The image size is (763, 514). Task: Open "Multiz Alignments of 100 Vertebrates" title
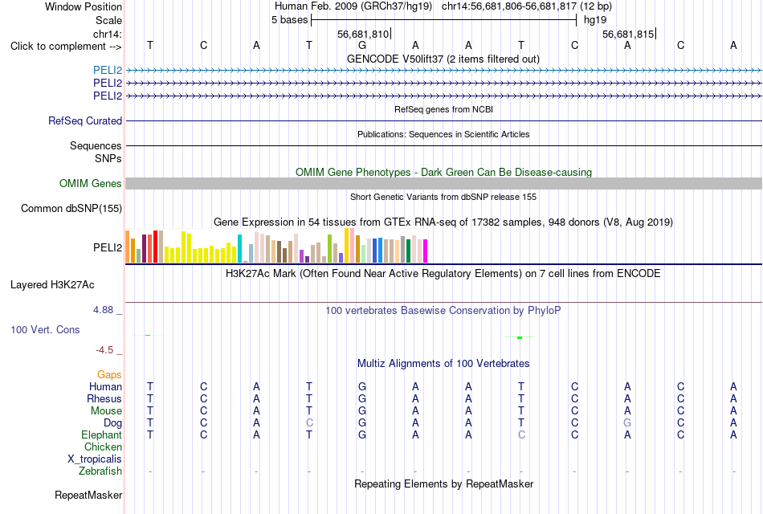[443, 364]
